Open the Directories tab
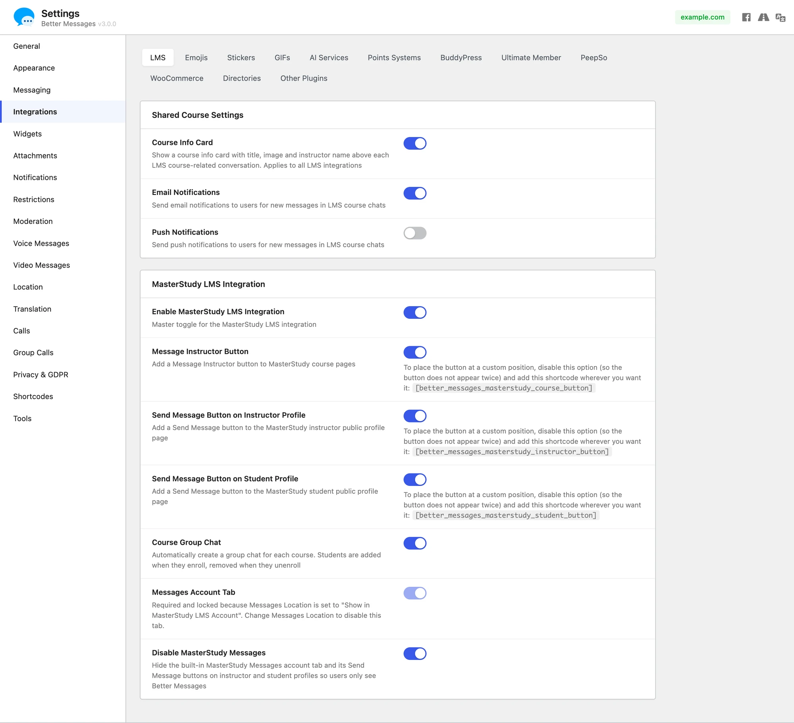The width and height of the screenshot is (794, 723). point(242,78)
